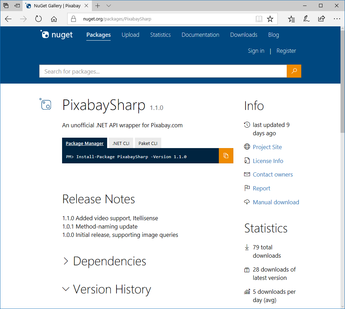Image resolution: width=345 pixels, height=309 pixels.
Task: Add page to favorites with star icon
Action: tap(270, 19)
